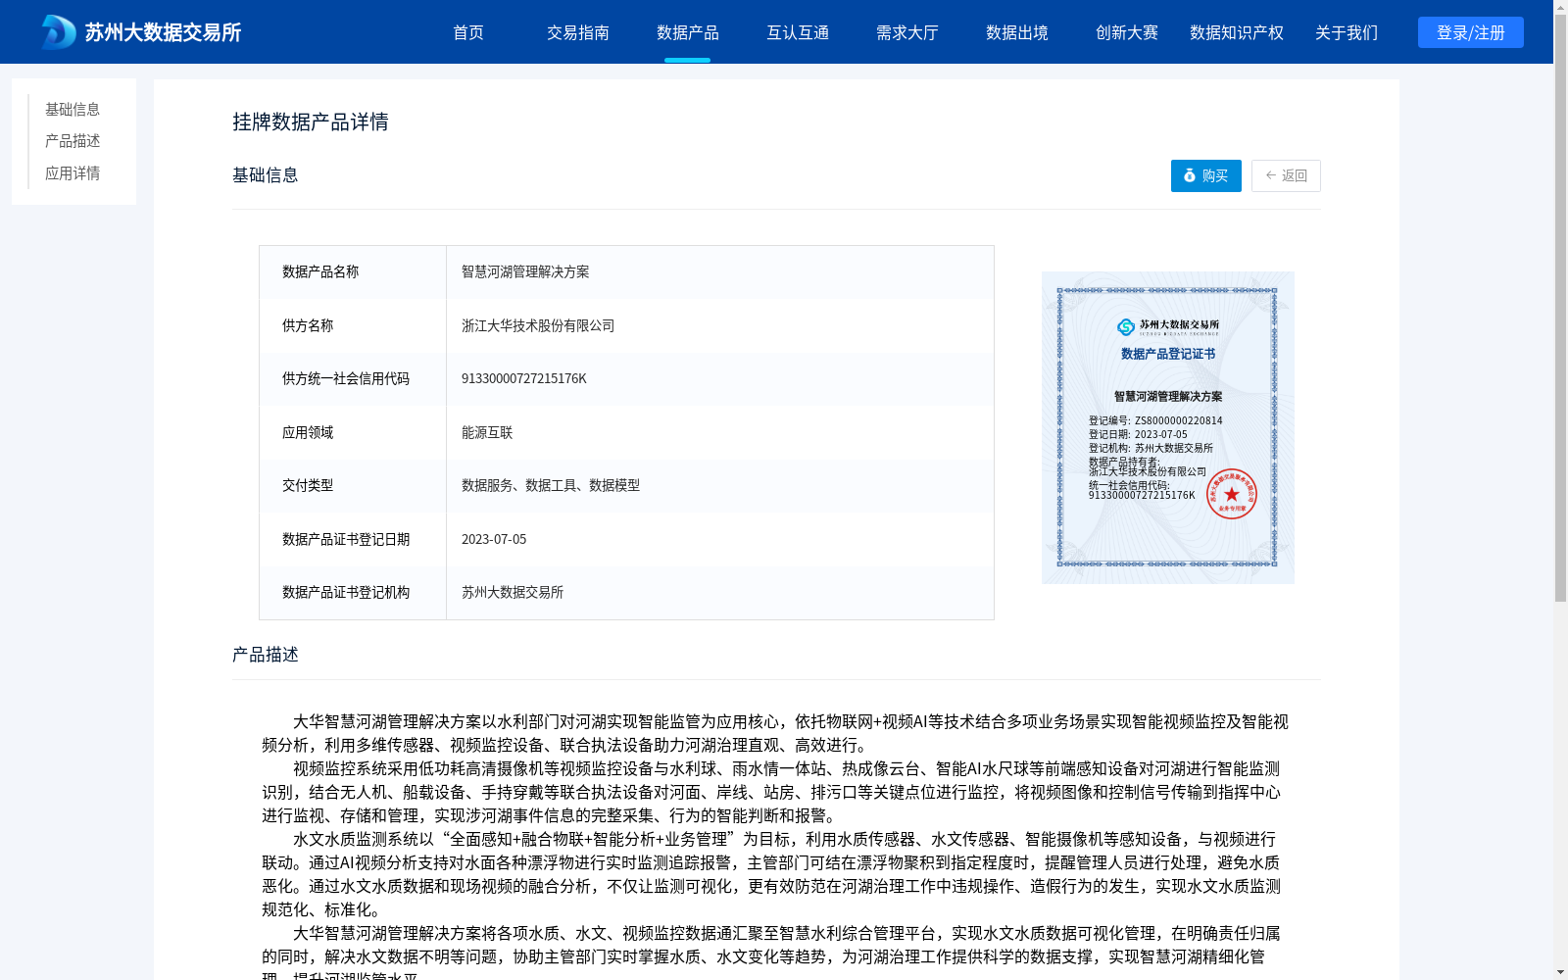Click the 数据产品证书登记日期 row label
The image size is (1568, 980).
coord(346,539)
